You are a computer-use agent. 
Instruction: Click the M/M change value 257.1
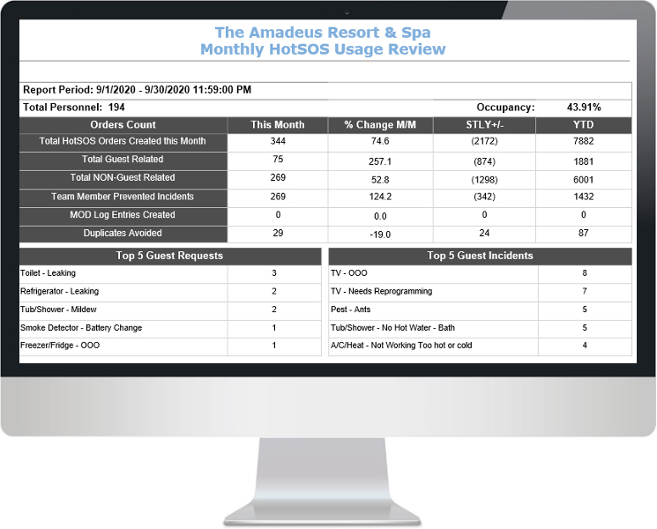point(380,161)
